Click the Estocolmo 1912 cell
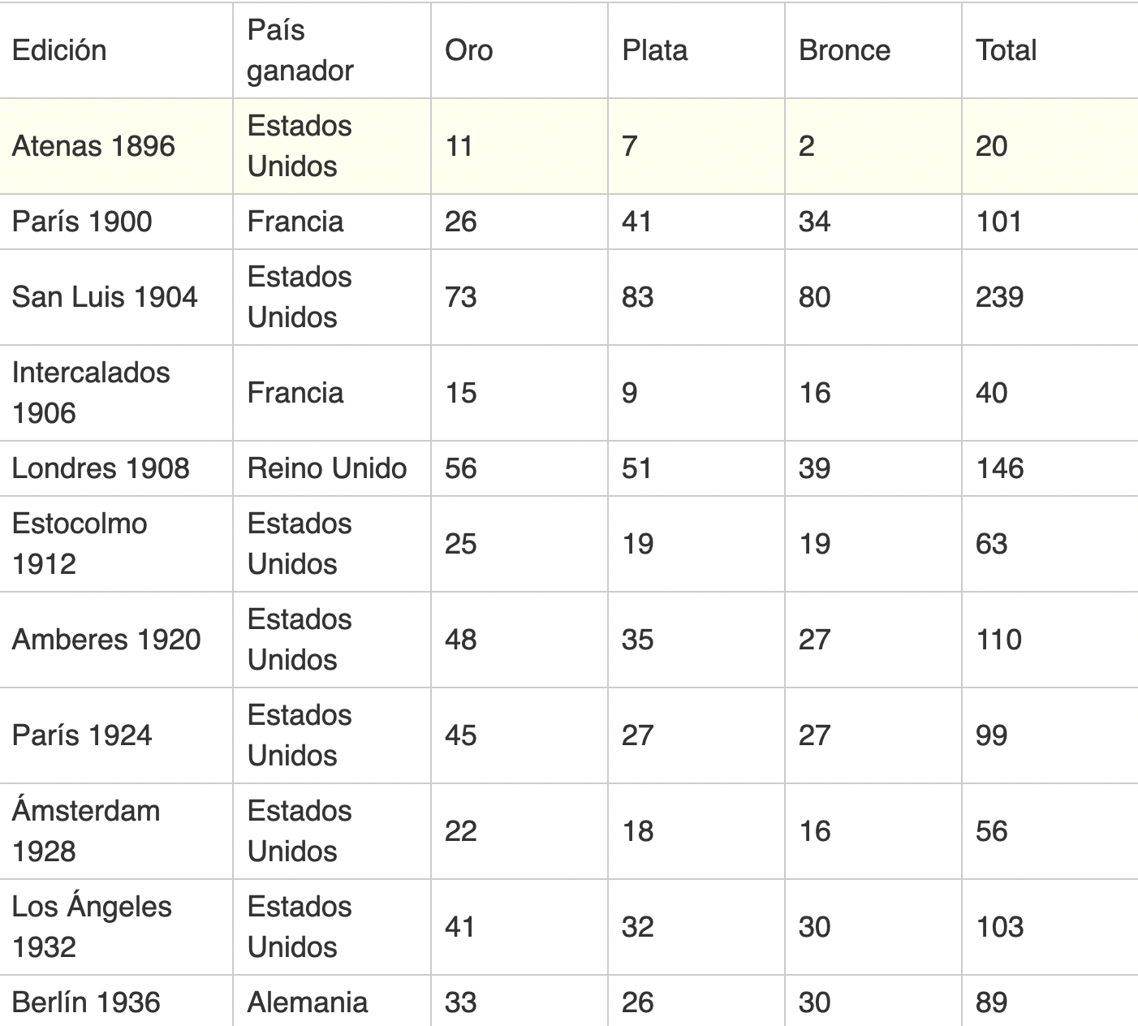Viewport: 1138px width, 1026px height. 116,544
